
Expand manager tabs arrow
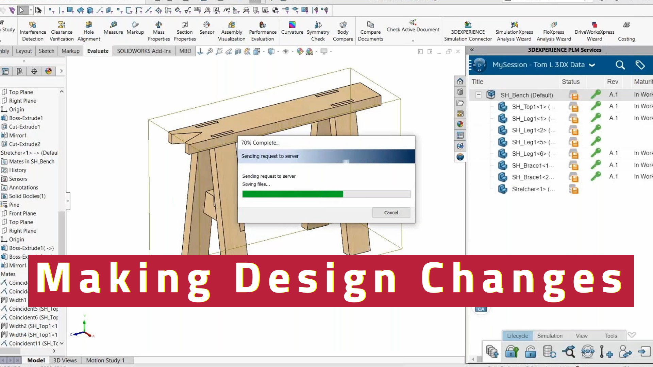pyautogui.click(x=61, y=71)
